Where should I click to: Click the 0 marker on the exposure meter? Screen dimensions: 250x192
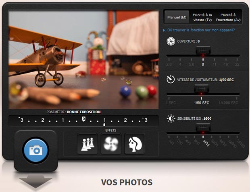84,119
